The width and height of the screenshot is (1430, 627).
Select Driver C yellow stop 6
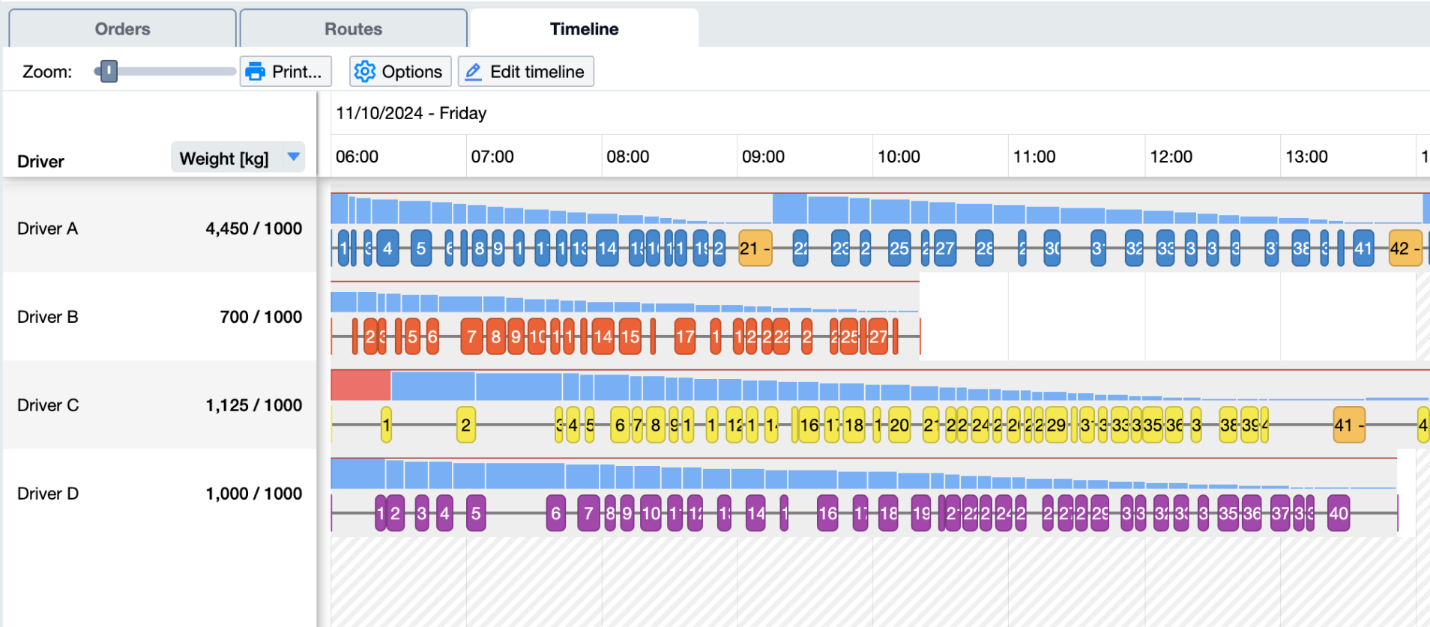pos(620,425)
